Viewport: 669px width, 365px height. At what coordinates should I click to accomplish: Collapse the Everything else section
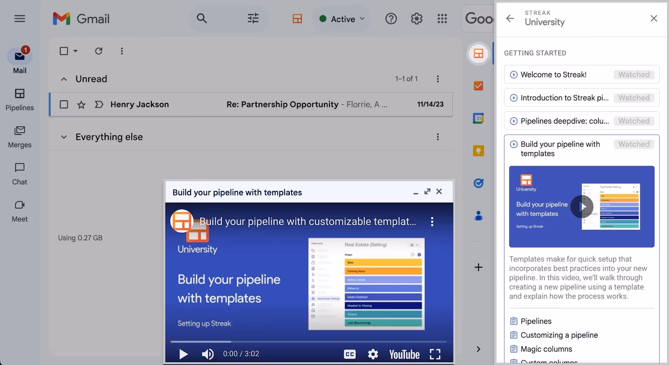pyautogui.click(x=64, y=137)
